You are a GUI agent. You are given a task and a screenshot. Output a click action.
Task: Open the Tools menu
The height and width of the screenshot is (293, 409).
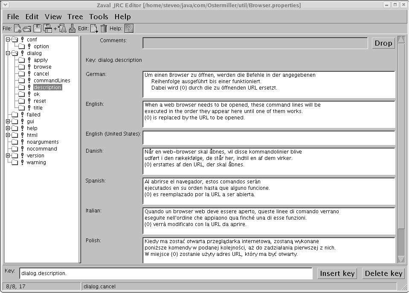pyautogui.click(x=99, y=17)
